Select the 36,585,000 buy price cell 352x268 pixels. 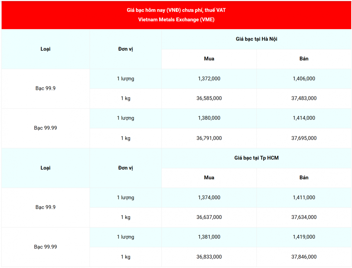pyautogui.click(x=209, y=98)
